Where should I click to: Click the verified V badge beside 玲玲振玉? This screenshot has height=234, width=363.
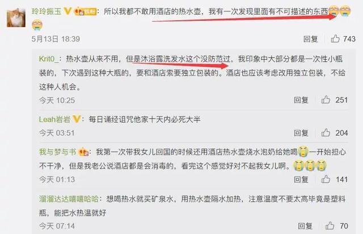point(67,11)
